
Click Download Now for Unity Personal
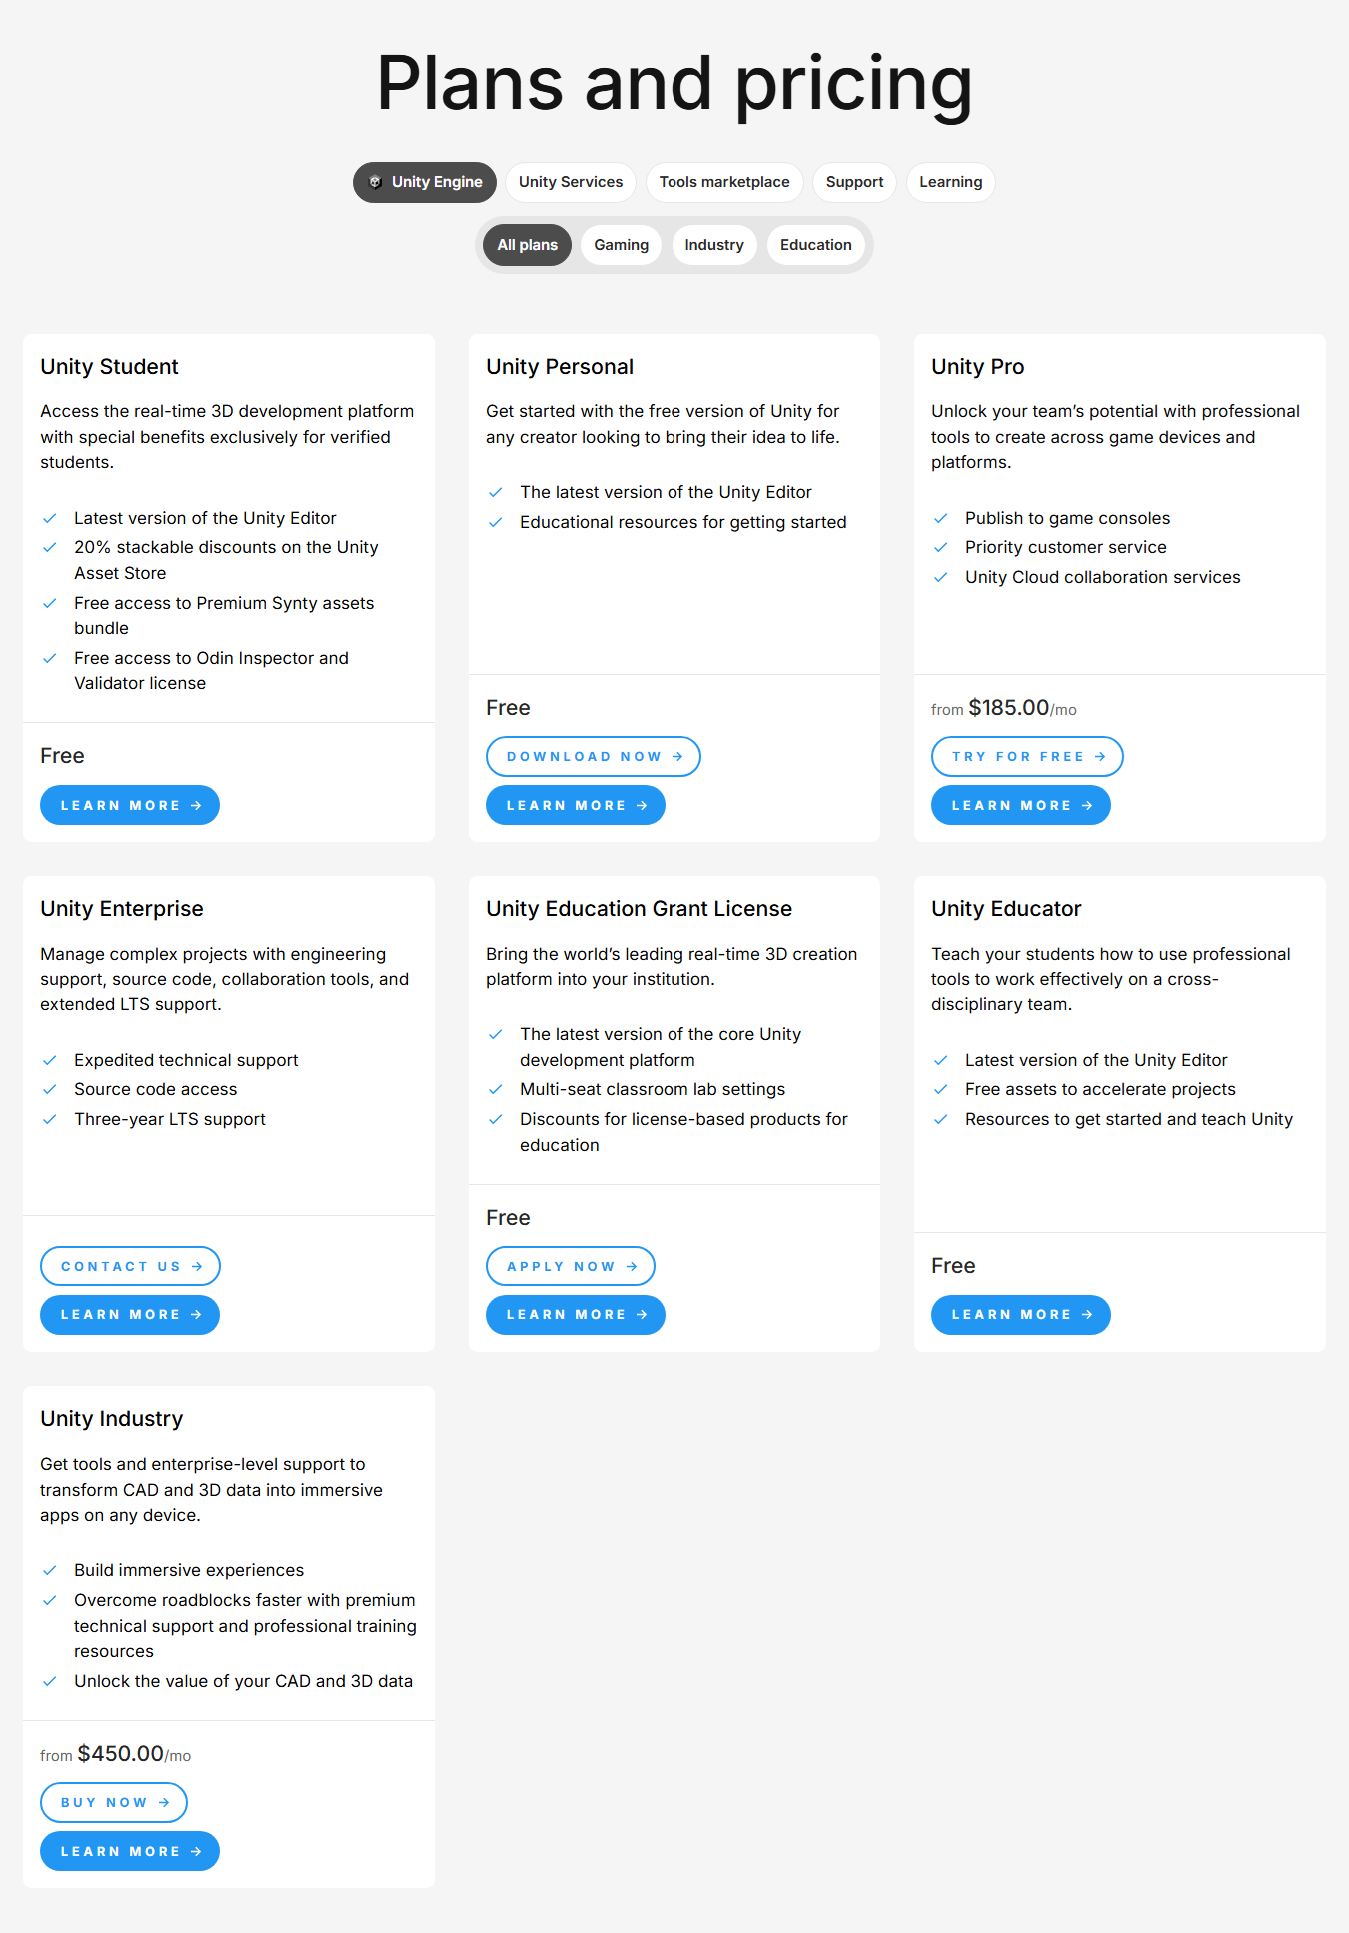[594, 757]
